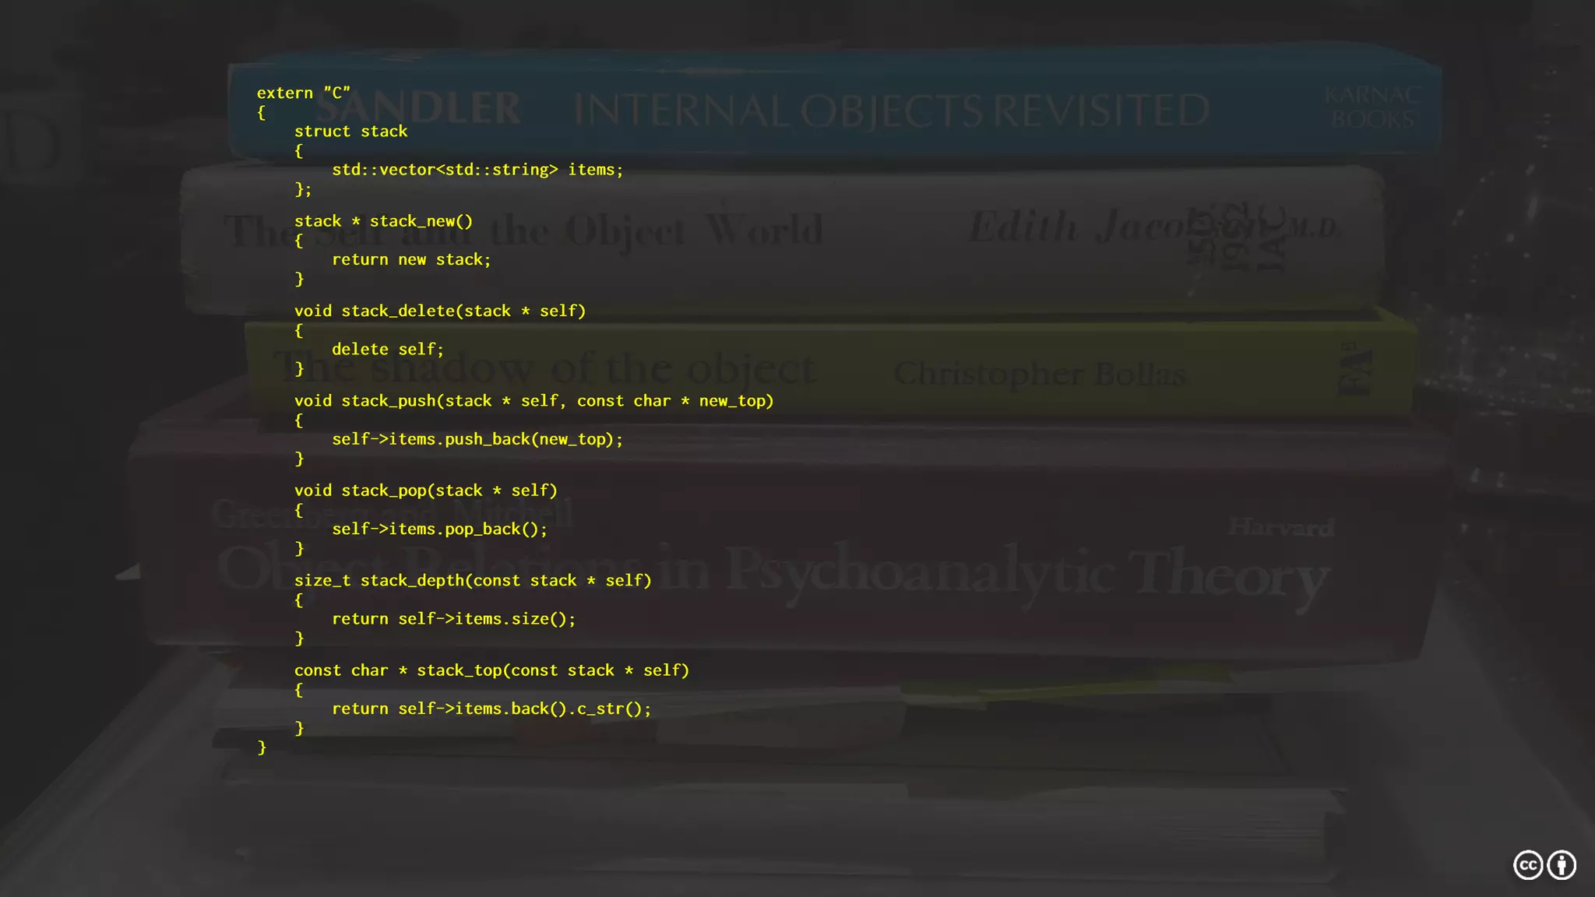Click the Christopher Bollas author name
Viewport: 1595px width, 897px height.
click(1040, 375)
